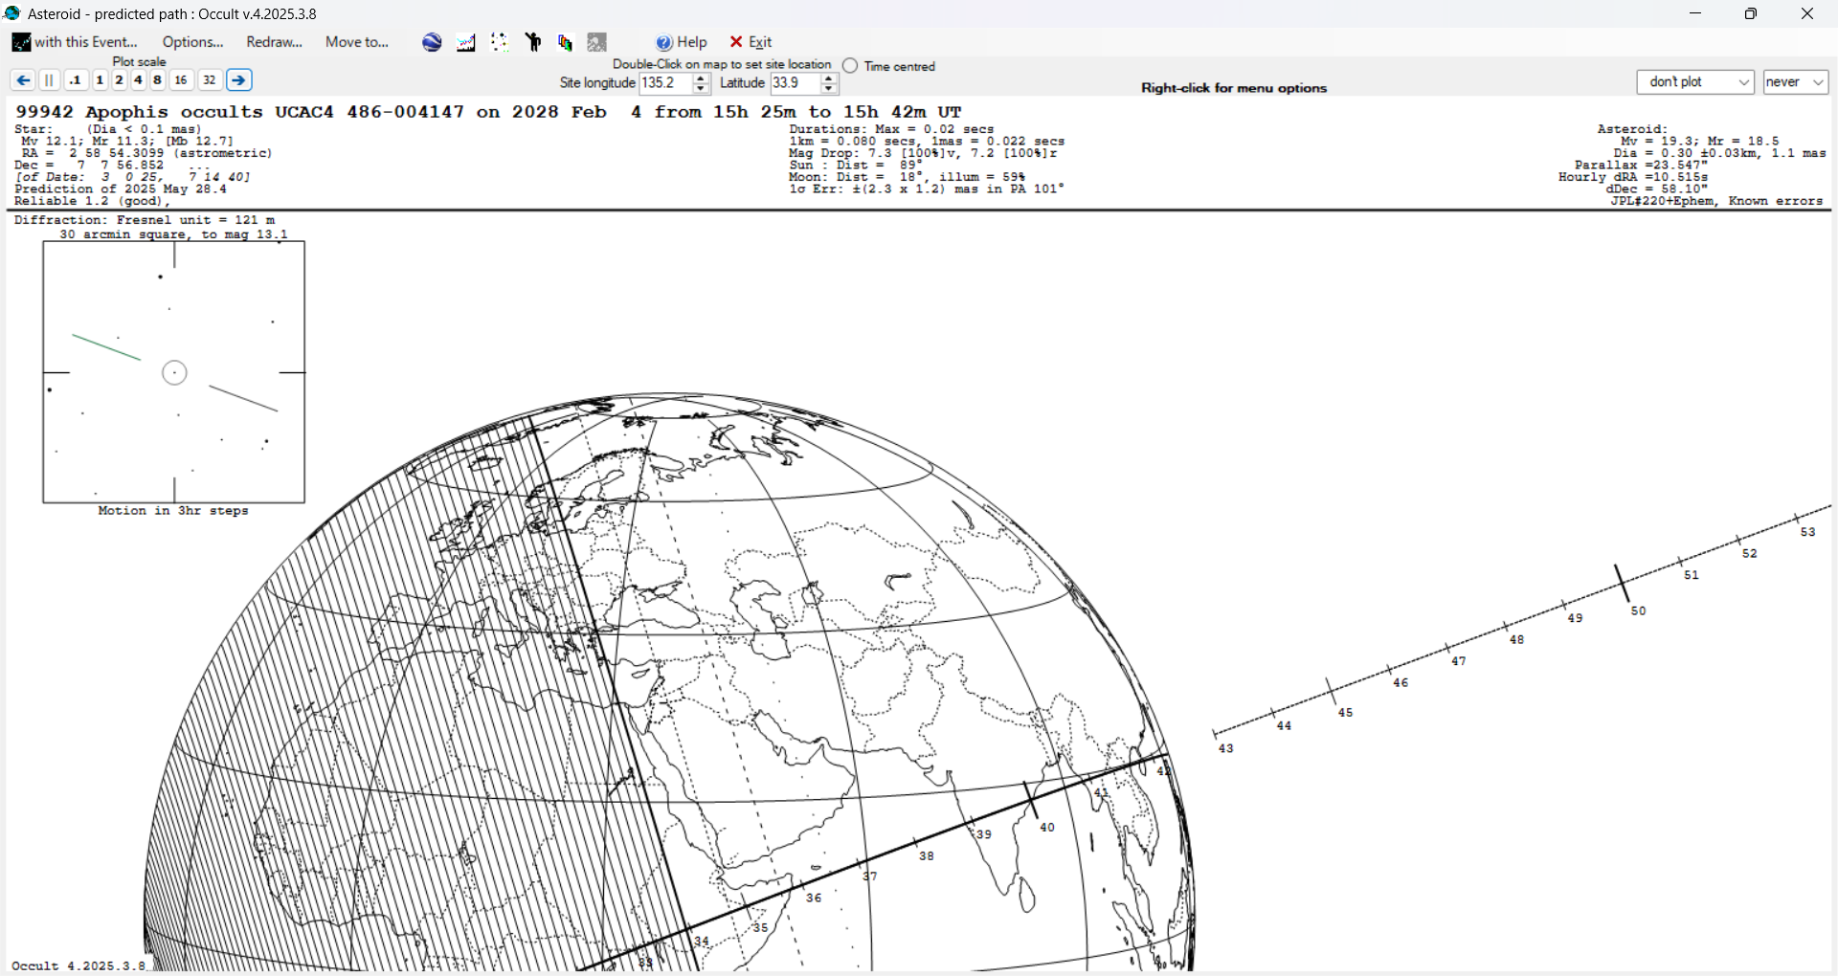Select the Time centred radio button
This screenshot has width=1838, height=976.
click(x=850, y=66)
